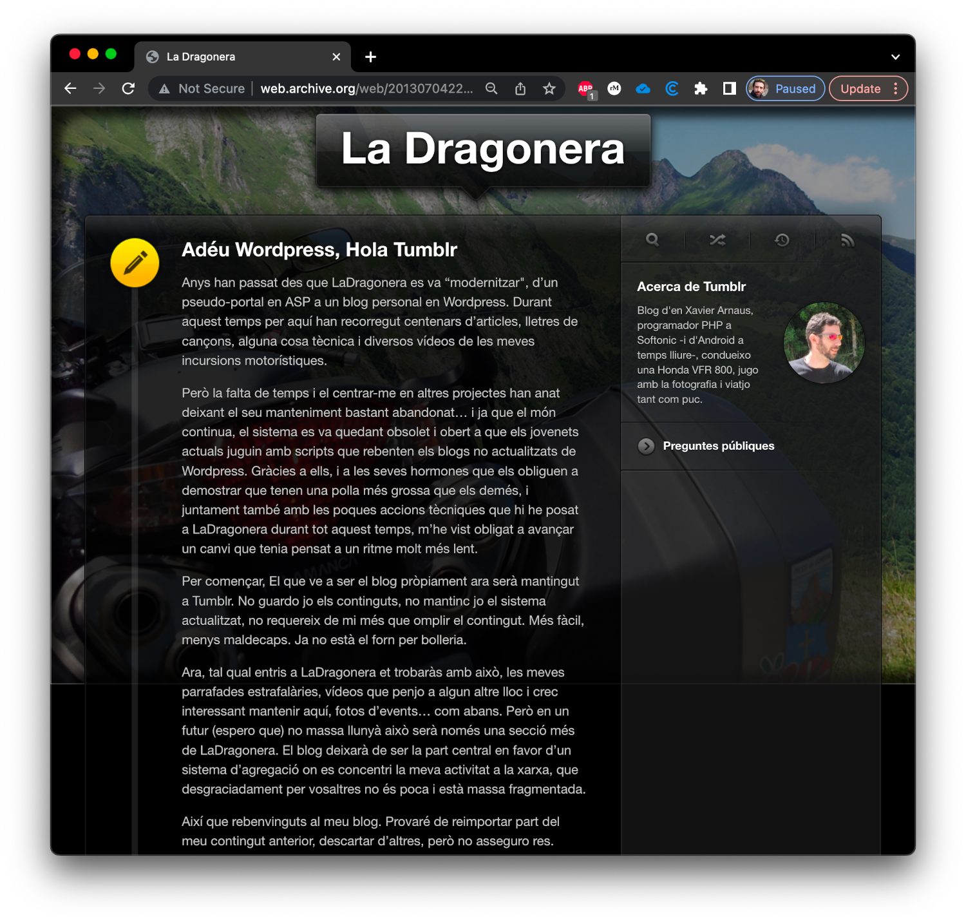The image size is (966, 922).
Task: Click the La Dragonera blog header
Action: point(483,149)
